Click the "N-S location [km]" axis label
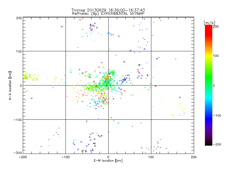The image size is (228, 171). coord(10,85)
